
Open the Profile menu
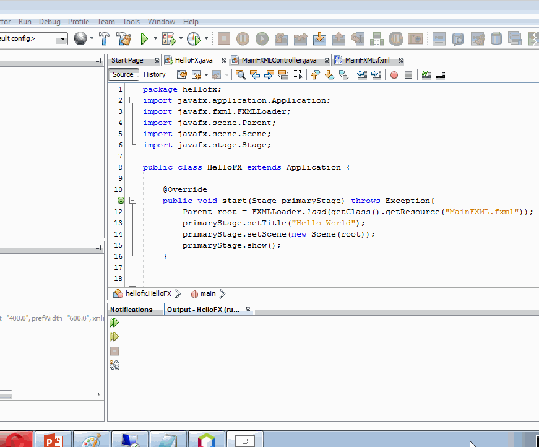coord(79,22)
